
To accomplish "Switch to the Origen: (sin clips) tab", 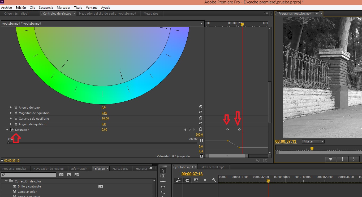I will (16, 14).
